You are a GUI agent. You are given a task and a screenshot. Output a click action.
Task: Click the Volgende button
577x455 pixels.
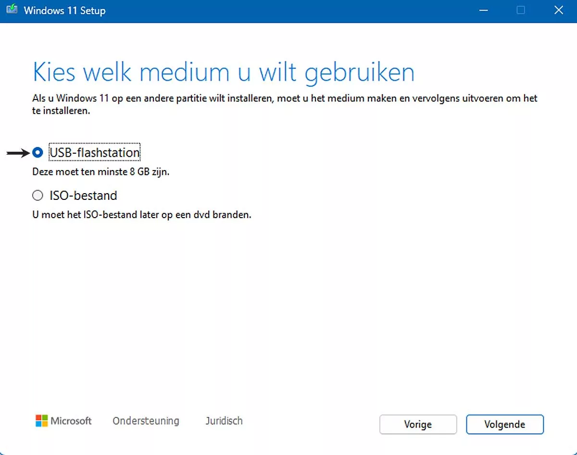click(x=505, y=424)
